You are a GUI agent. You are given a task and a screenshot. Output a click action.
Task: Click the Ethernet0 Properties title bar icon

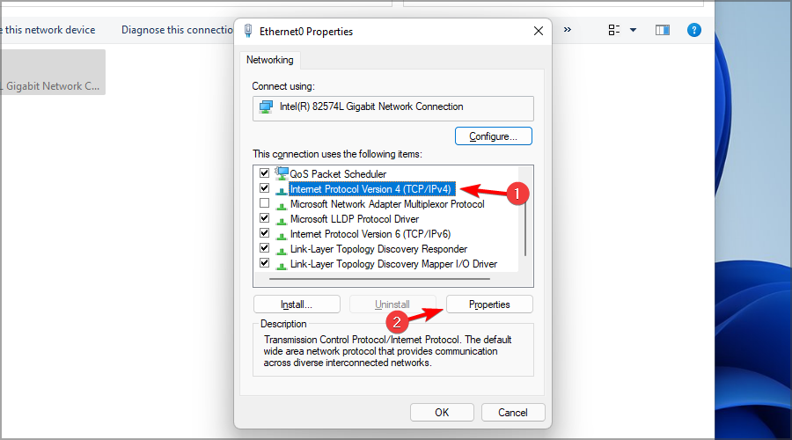pyautogui.click(x=248, y=31)
